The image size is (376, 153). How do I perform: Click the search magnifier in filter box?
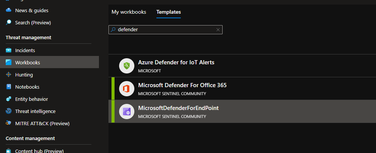(x=113, y=30)
